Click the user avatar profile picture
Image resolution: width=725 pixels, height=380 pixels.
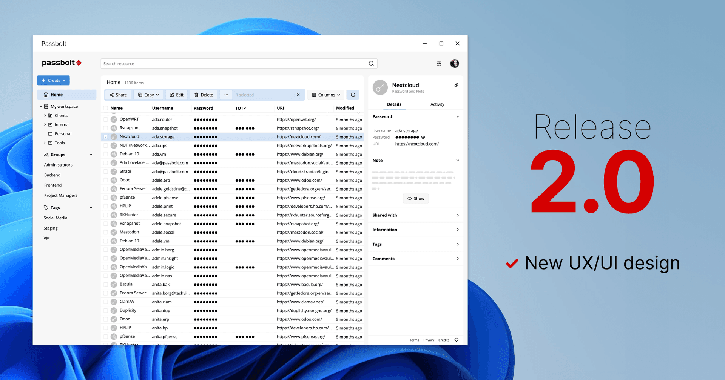click(x=455, y=63)
